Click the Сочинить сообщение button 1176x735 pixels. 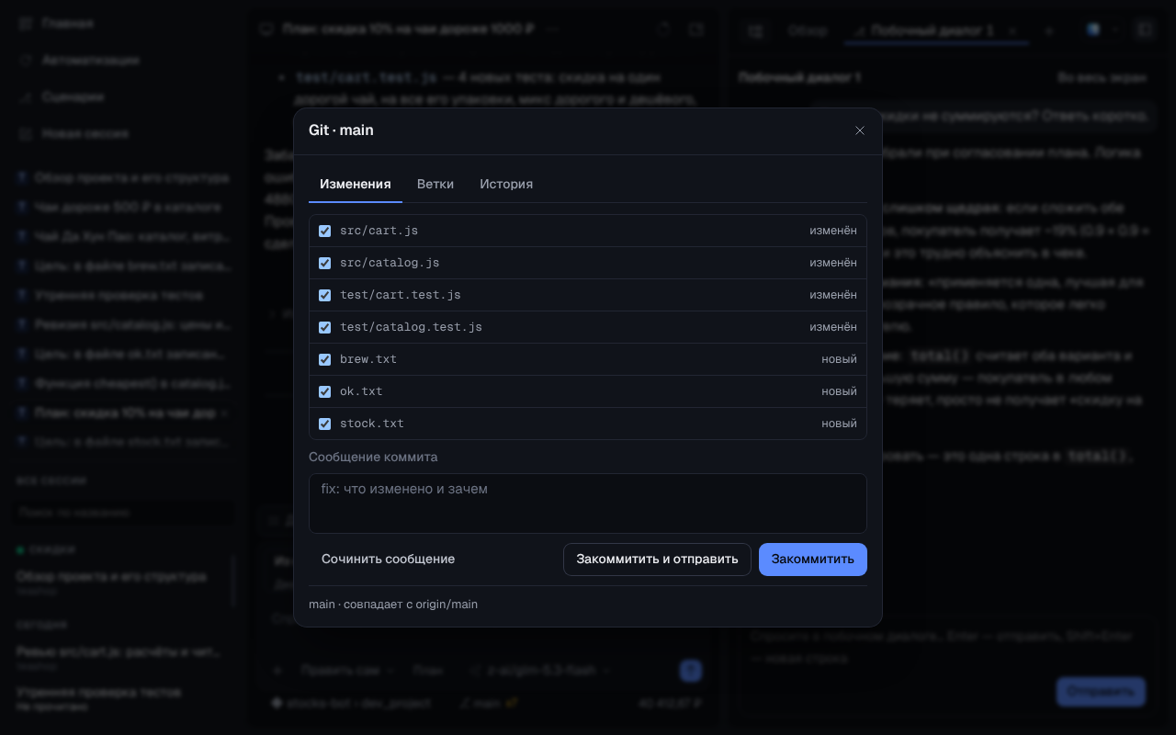[x=388, y=560]
